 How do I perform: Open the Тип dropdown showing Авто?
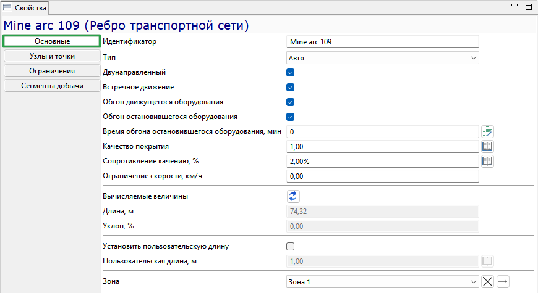click(x=383, y=58)
